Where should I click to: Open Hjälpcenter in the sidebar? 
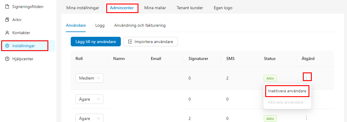click(x=23, y=59)
